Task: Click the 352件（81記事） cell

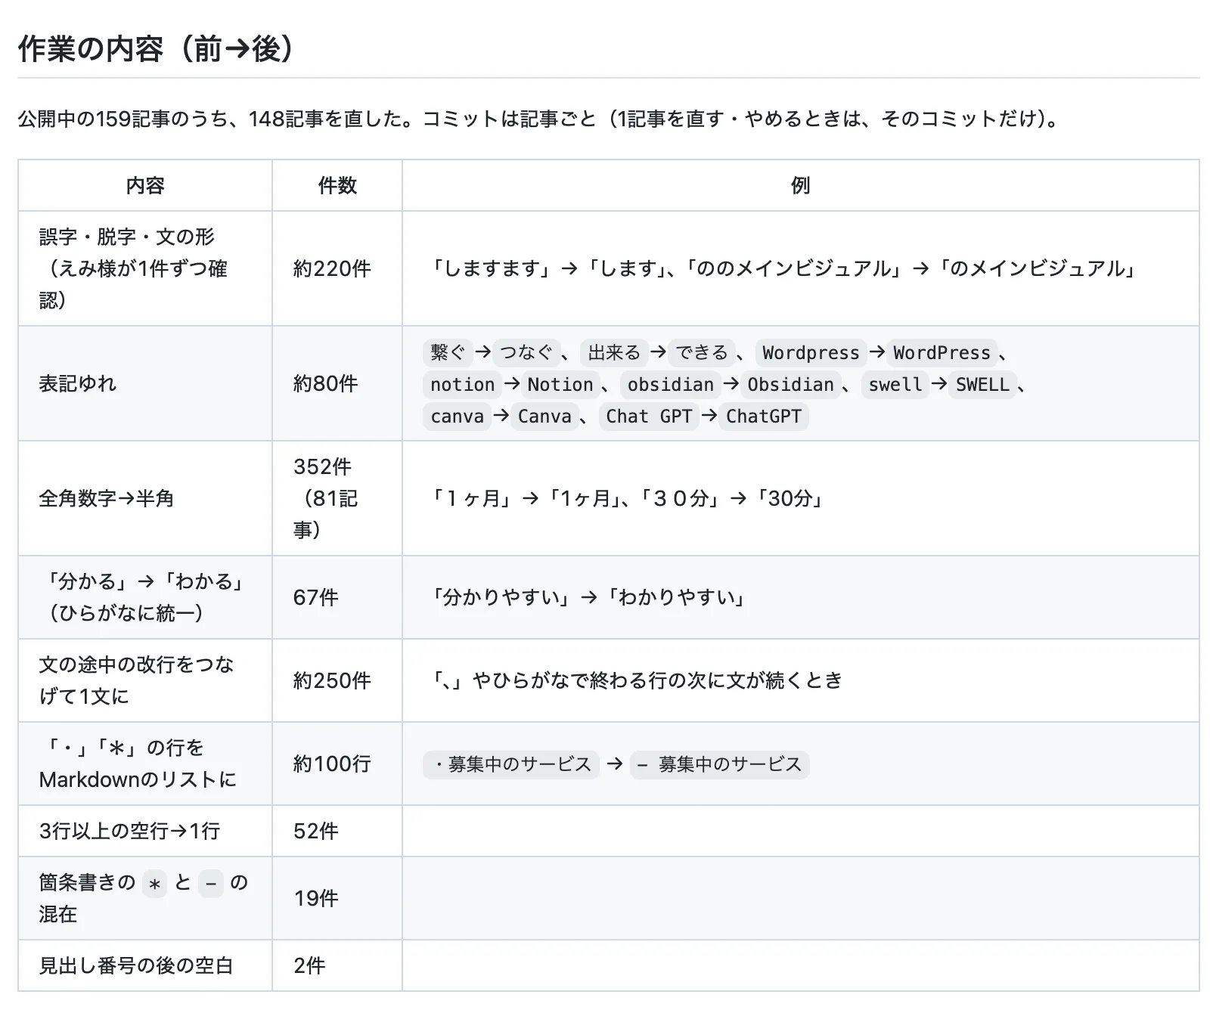Action: [337, 498]
